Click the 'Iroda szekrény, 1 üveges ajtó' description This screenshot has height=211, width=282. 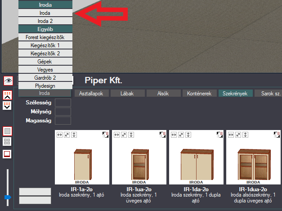[x=139, y=198]
